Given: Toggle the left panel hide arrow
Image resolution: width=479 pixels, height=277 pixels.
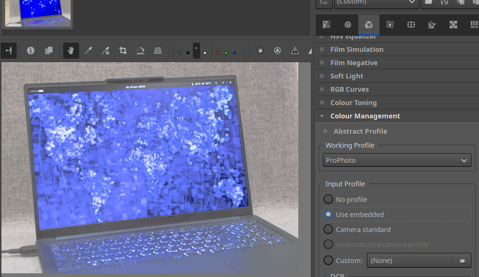Looking at the screenshot, I should click(x=9, y=51).
